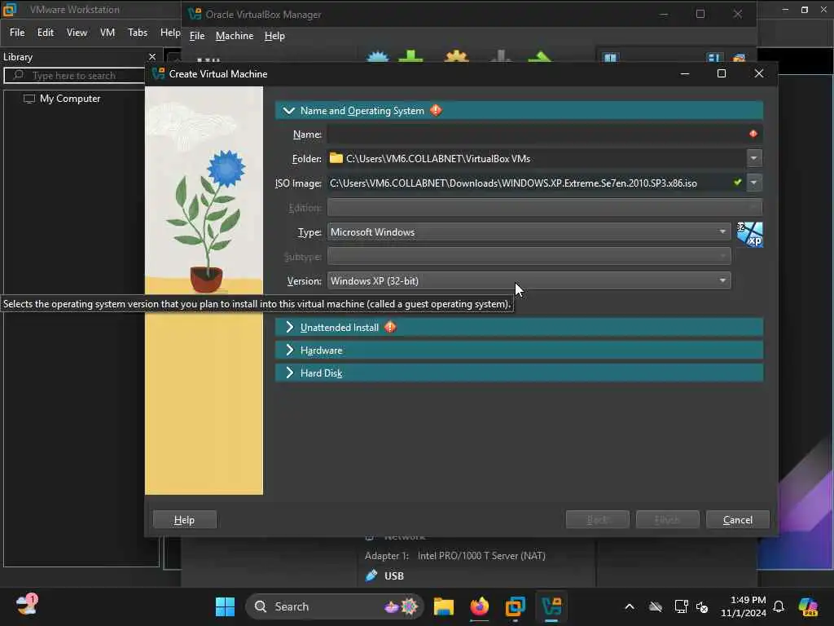
Task: Open VMware Workstation File menu
Action: (x=17, y=33)
